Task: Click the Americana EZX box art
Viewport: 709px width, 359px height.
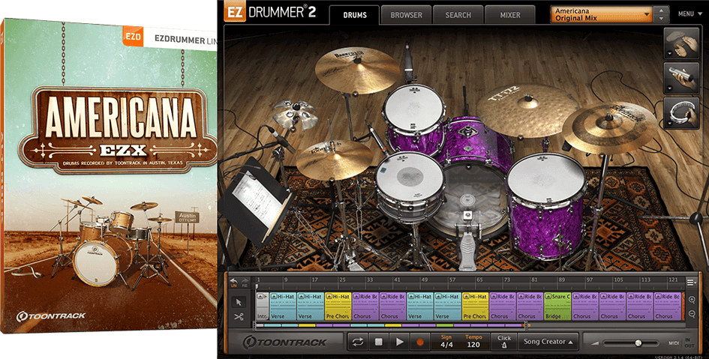Action: [109, 176]
